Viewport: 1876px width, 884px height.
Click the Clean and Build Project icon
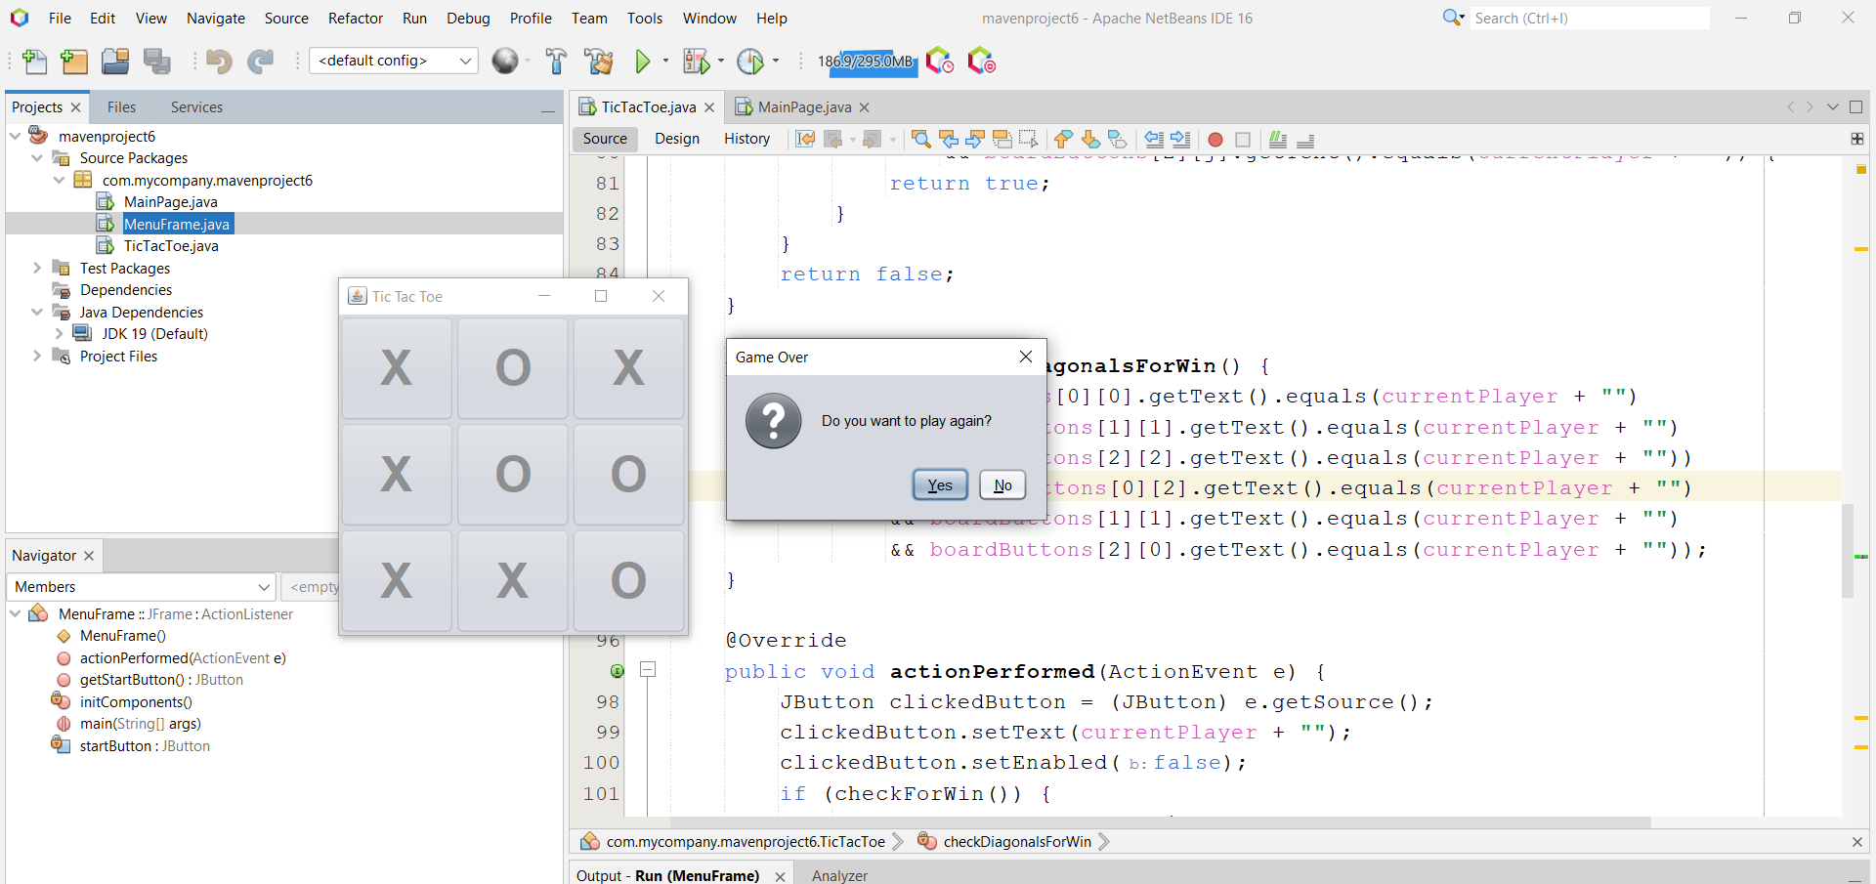(598, 61)
